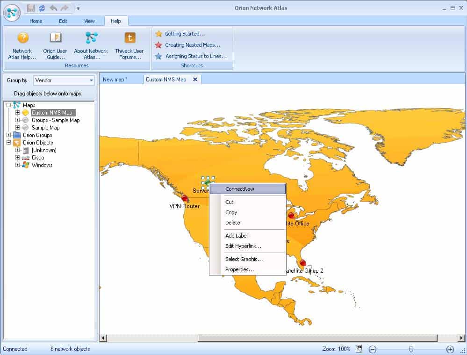Expand the [Unknown] vendor node
The width and height of the screenshot is (467, 355).
click(x=18, y=150)
